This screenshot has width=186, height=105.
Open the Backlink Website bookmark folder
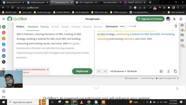(x=62, y=12)
